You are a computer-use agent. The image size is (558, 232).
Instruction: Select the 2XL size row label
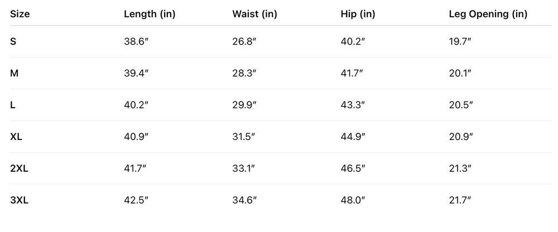[19, 168]
